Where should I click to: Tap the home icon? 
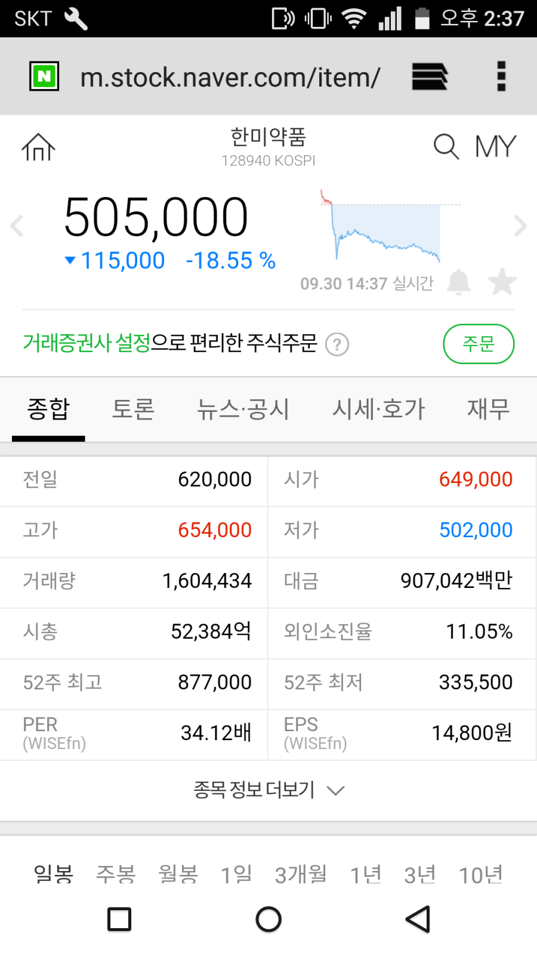point(39,147)
